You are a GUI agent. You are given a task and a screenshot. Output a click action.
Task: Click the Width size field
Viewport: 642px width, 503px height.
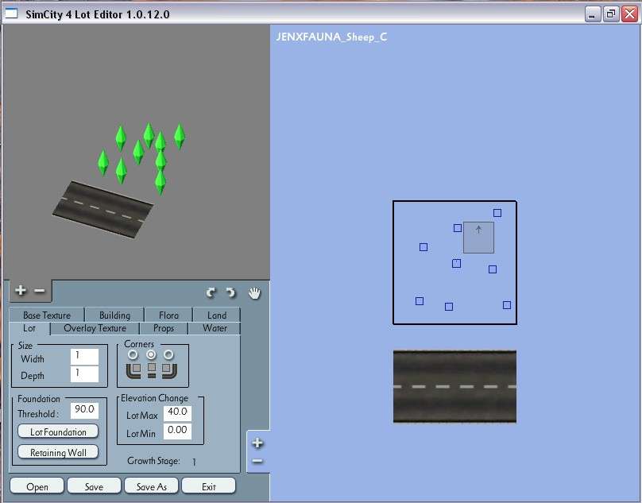[84, 357]
